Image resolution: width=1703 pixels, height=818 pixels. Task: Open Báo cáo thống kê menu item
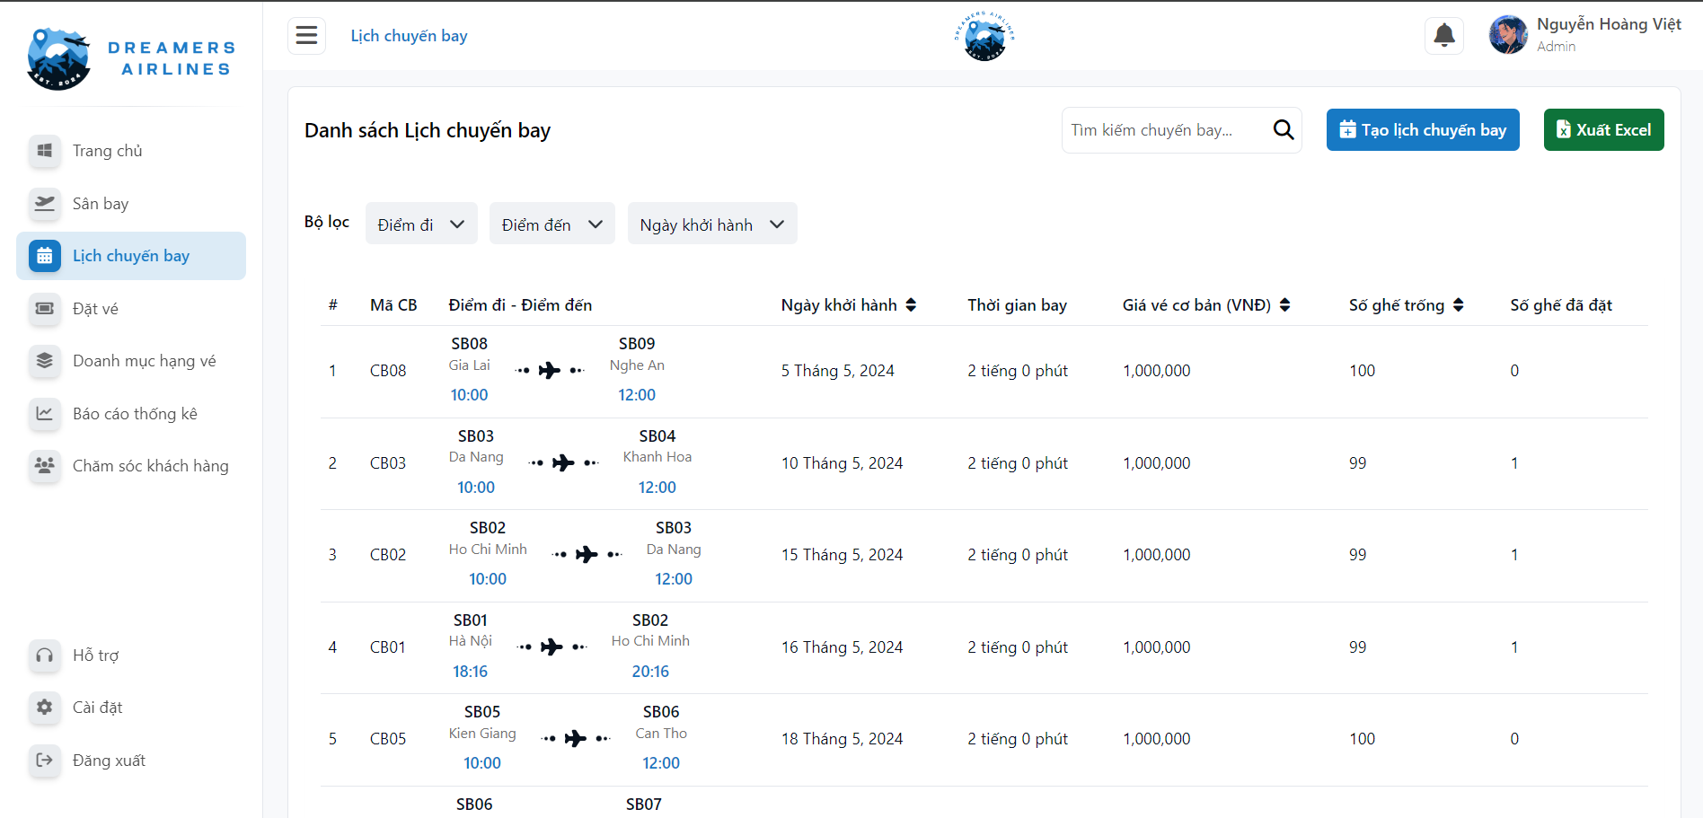click(131, 414)
